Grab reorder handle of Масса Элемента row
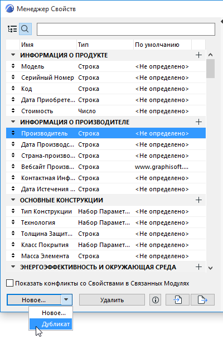 13,256
